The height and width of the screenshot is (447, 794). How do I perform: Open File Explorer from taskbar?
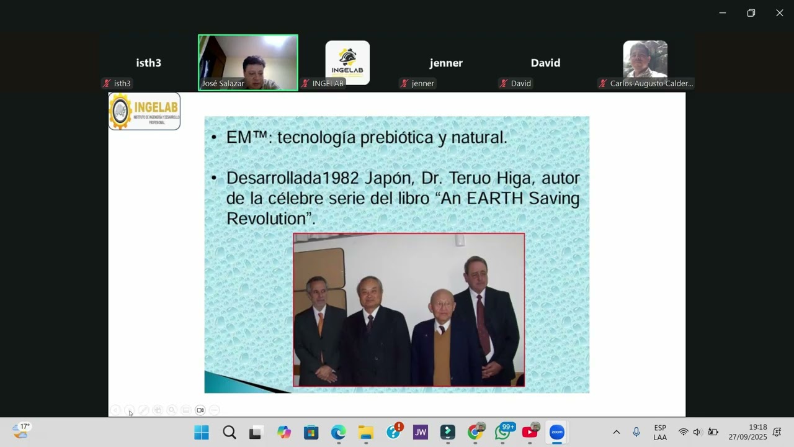click(366, 432)
